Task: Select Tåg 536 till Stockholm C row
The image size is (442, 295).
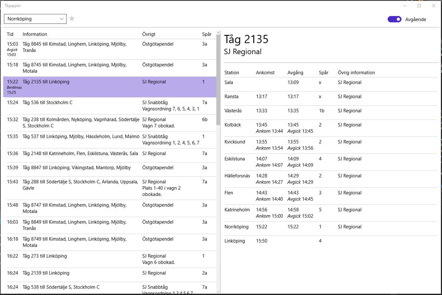Action: (x=109, y=106)
